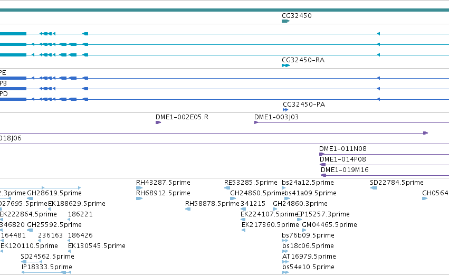Click the DME1-003J03 label text
449x275 pixels.
276,117
